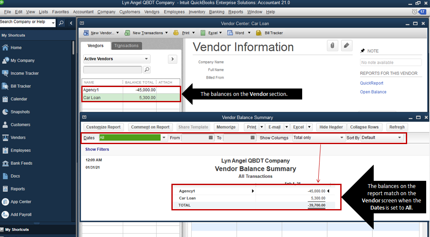430x237 pixels.
Task: Click the vendor list search button
Action: pos(147,70)
